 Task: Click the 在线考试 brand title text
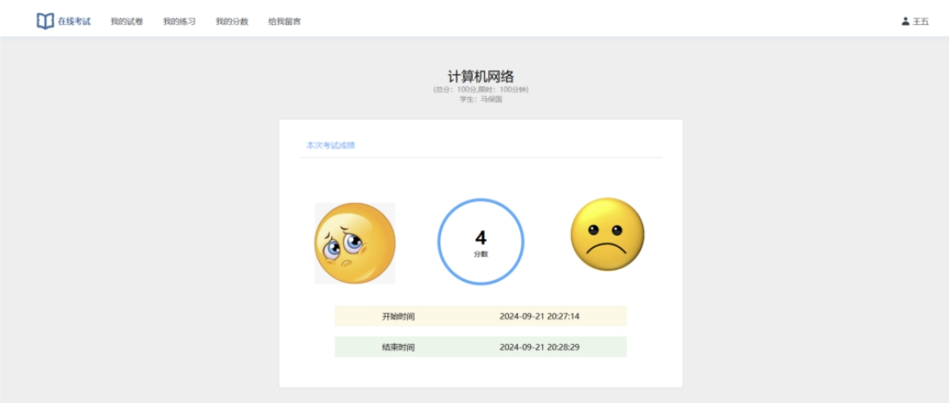coord(74,21)
